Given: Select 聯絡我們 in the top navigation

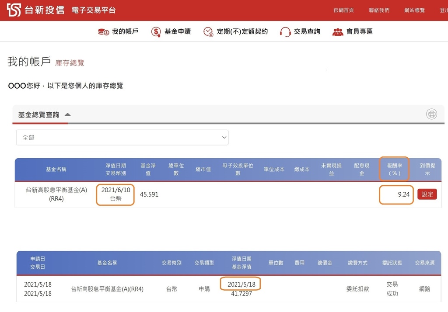Looking at the screenshot, I should click(x=379, y=10).
